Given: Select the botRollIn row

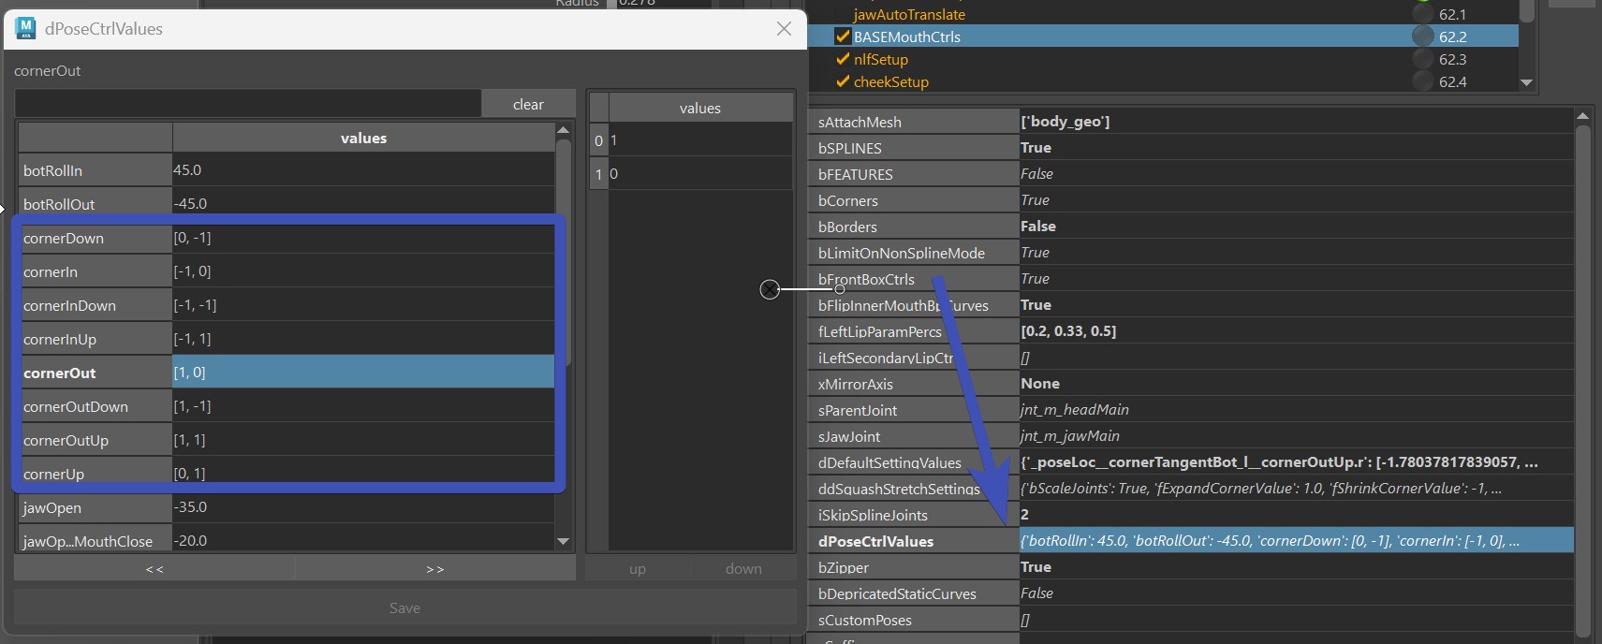Looking at the screenshot, I should tap(287, 170).
